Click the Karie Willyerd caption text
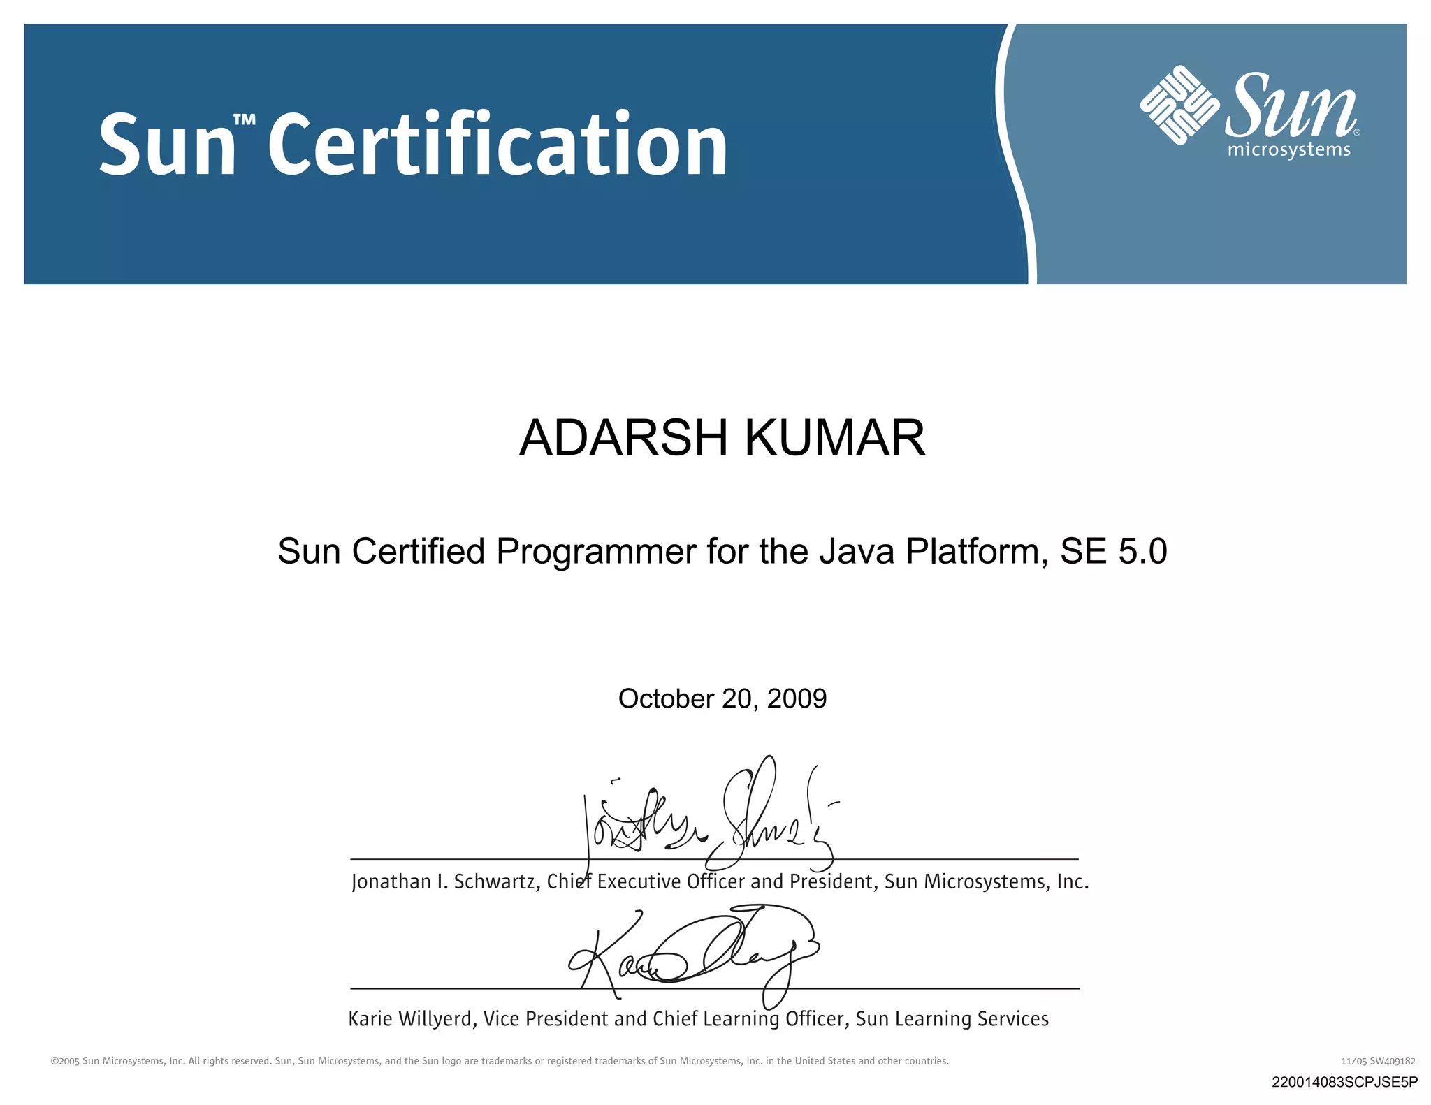 click(x=698, y=1019)
